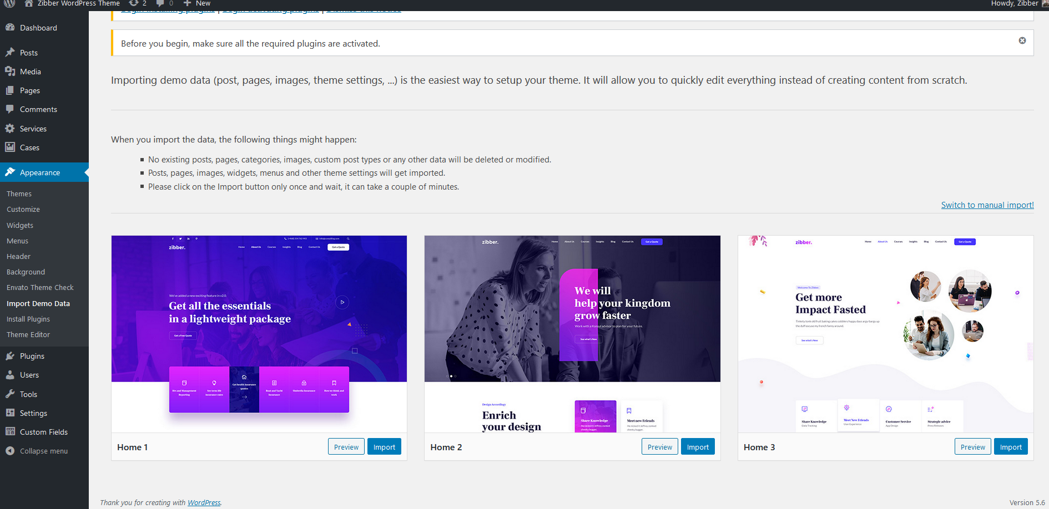Click Howdy, Zibber account menu
The image size is (1049, 509).
click(1019, 3)
